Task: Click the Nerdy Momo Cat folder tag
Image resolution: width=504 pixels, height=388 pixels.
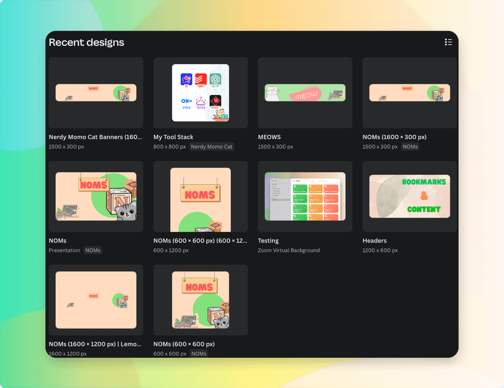Action: (x=212, y=147)
